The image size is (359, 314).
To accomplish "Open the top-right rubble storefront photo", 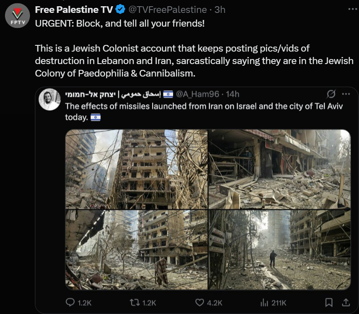I will 279,169.
